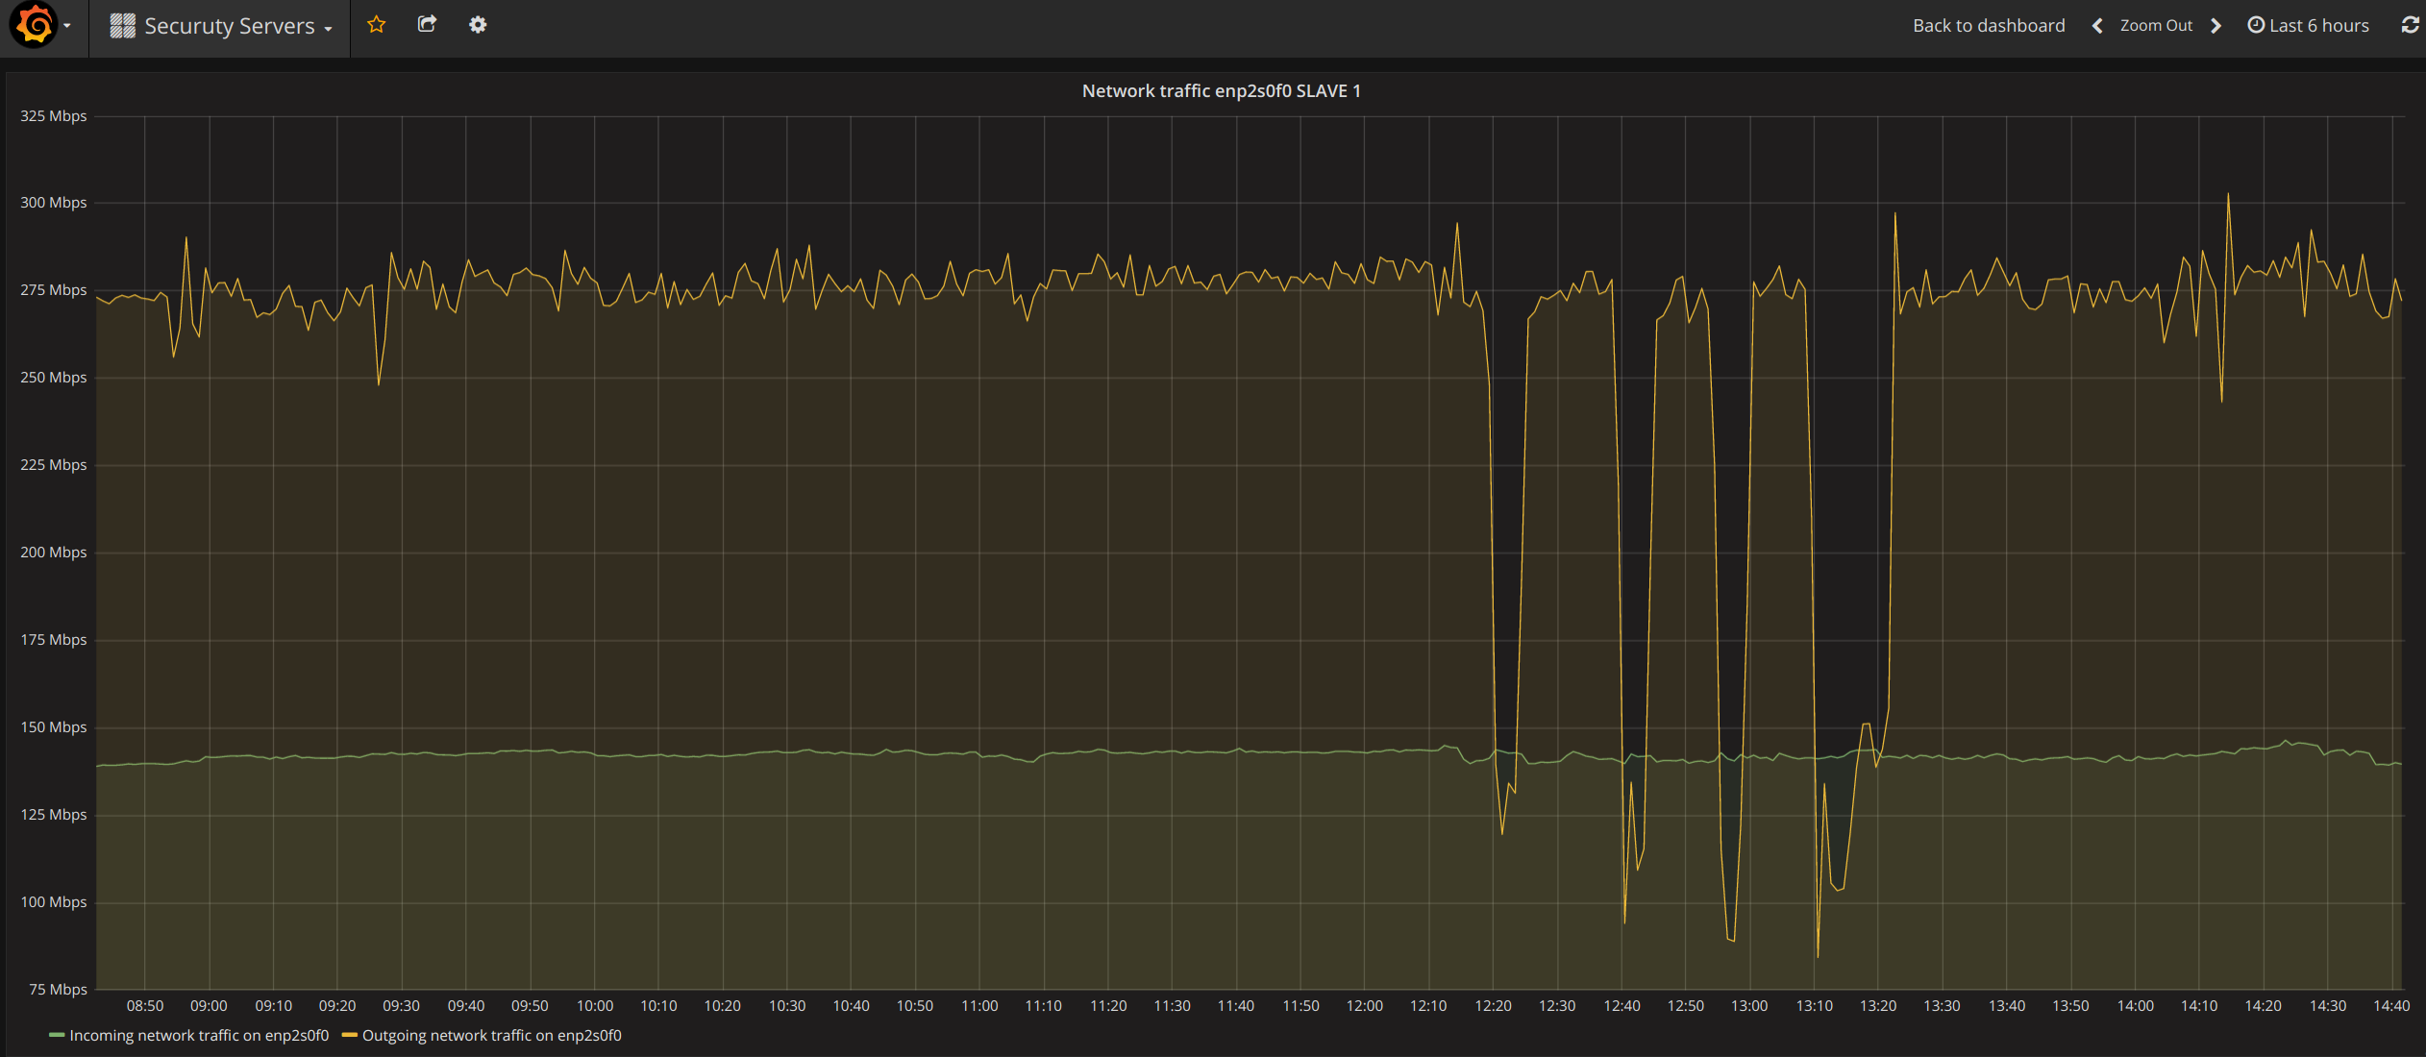Viewport: 2426px width, 1057px height.
Task: Click Zoom Out time range
Action: tap(2156, 26)
